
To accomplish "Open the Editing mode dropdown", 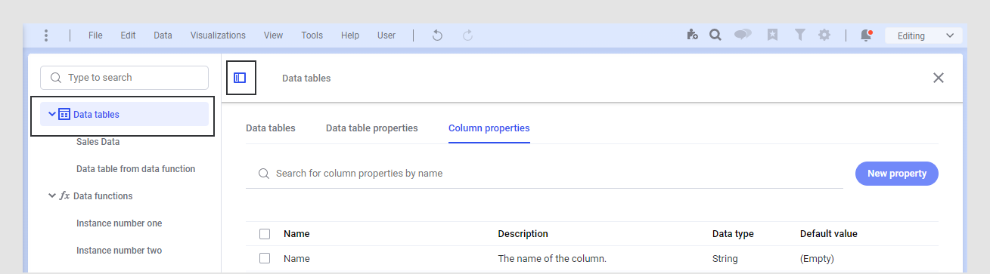I will tap(923, 35).
